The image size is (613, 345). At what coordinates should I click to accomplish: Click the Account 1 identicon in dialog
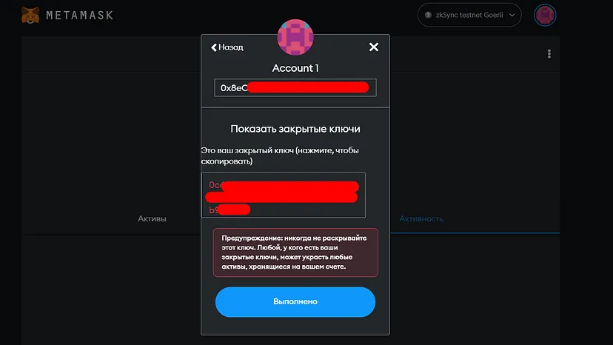295,37
